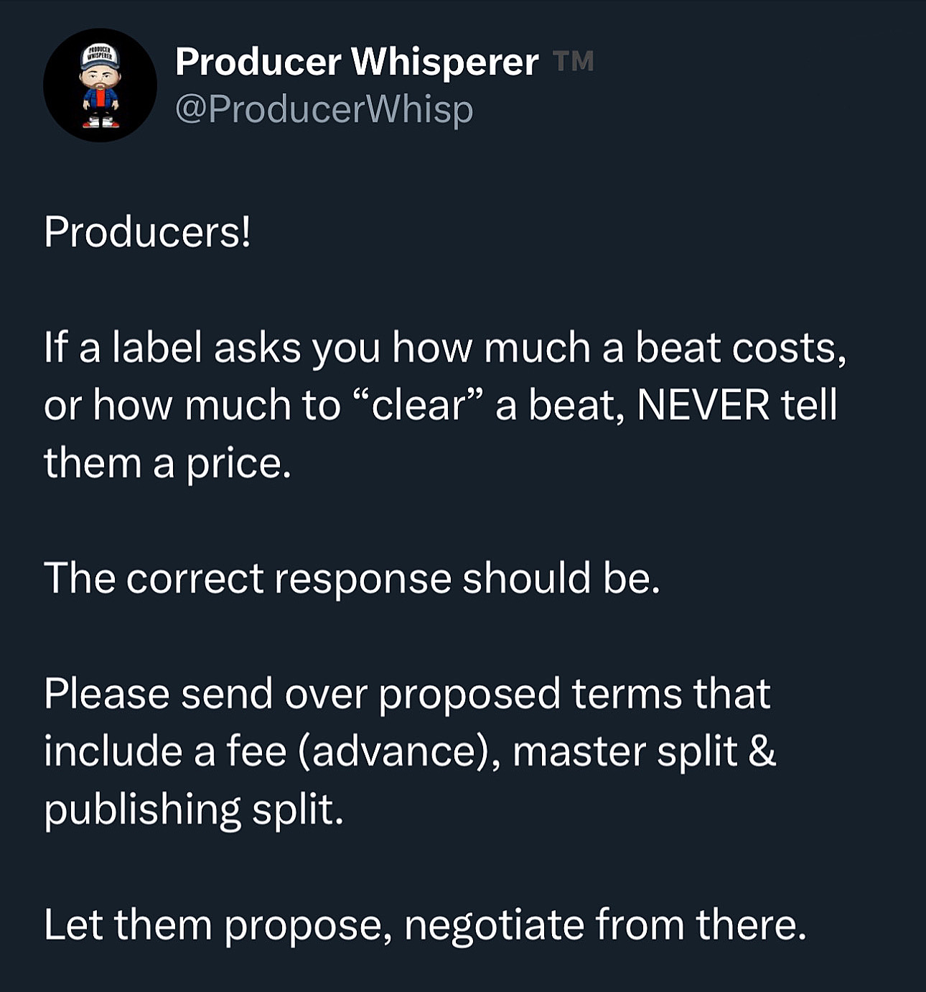Click the word "Whisperer" in the name
This screenshot has height=992, width=926.
coord(445,62)
